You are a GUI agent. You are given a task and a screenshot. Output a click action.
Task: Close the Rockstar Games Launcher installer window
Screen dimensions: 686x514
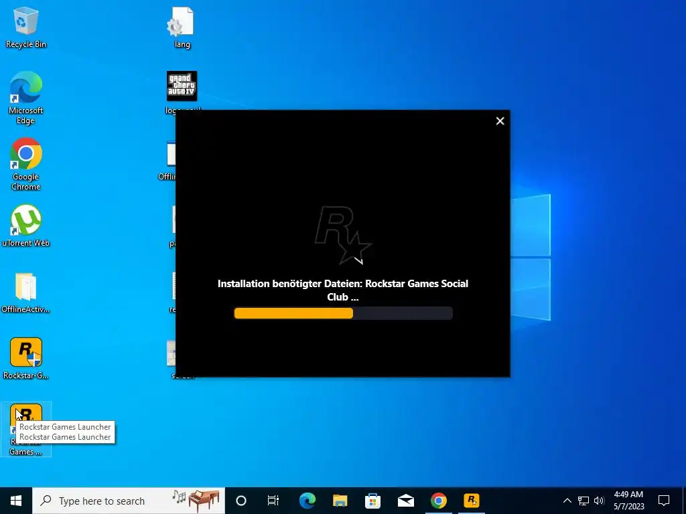coord(500,121)
